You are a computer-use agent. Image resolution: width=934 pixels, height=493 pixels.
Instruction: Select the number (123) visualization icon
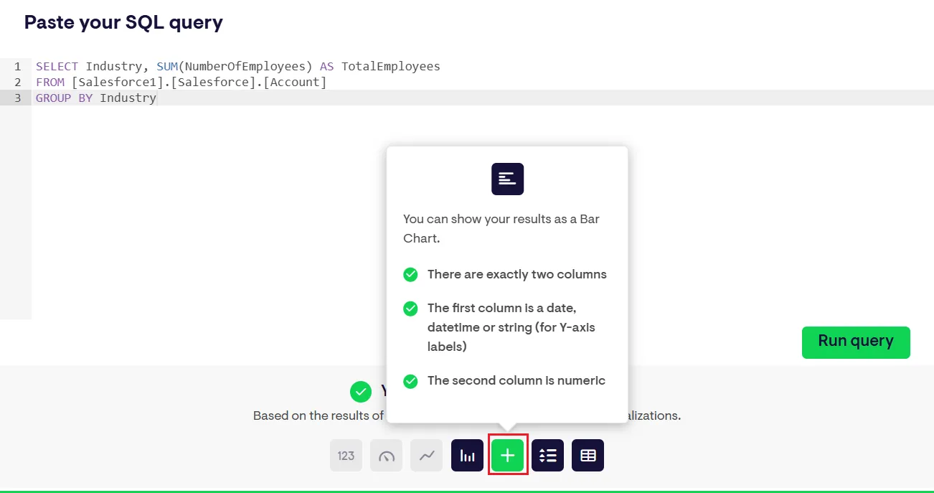[346, 456]
